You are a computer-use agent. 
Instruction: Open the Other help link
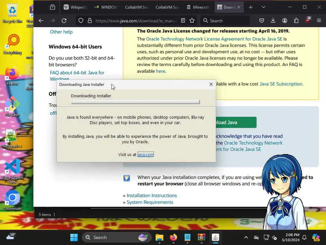click(61, 32)
